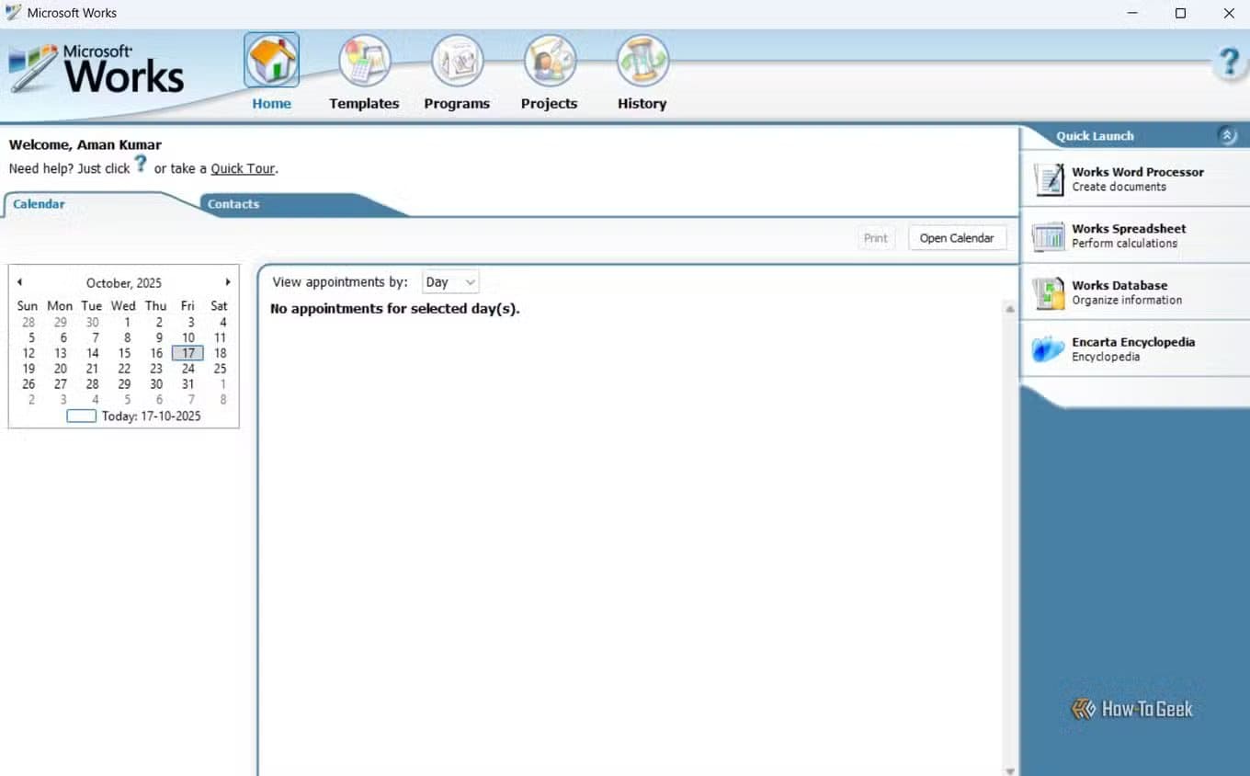Select October 24 in the mini calendar
The image size is (1250, 776).
(x=187, y=369)
